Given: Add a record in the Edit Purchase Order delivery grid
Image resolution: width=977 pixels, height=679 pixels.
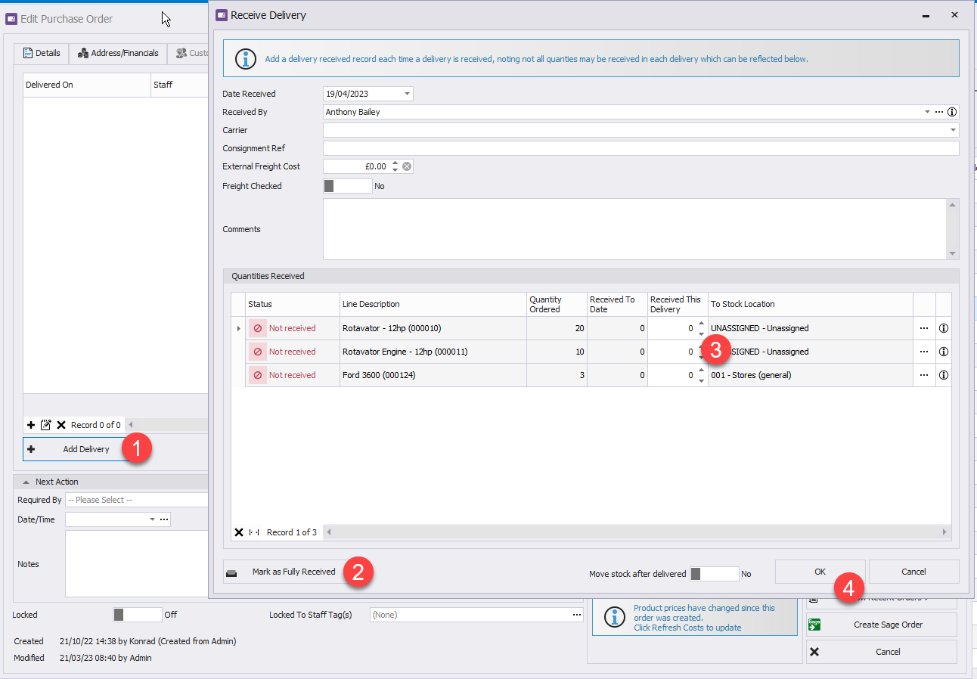Looking at the screenshot, I should pos(31,425).
